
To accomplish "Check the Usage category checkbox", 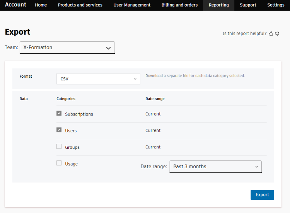I will 59,163.
